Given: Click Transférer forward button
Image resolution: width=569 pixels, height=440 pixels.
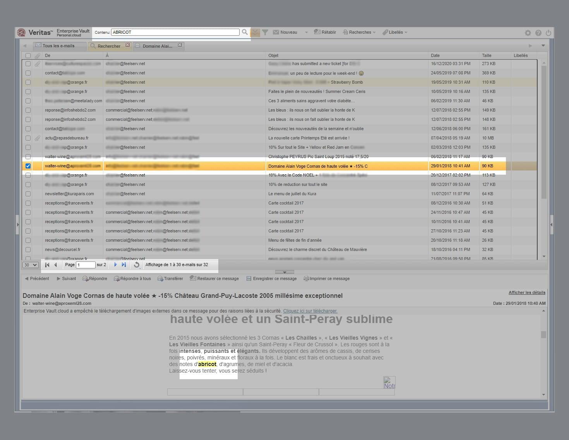Looking at the screenshot, I should pyautogui.click(x=170, y=278).
